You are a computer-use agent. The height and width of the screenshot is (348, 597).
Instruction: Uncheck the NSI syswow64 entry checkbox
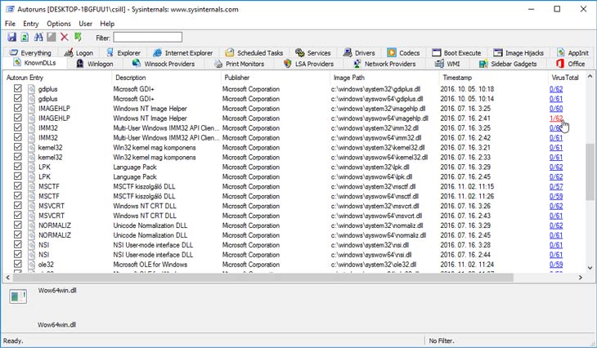(17, 254)
